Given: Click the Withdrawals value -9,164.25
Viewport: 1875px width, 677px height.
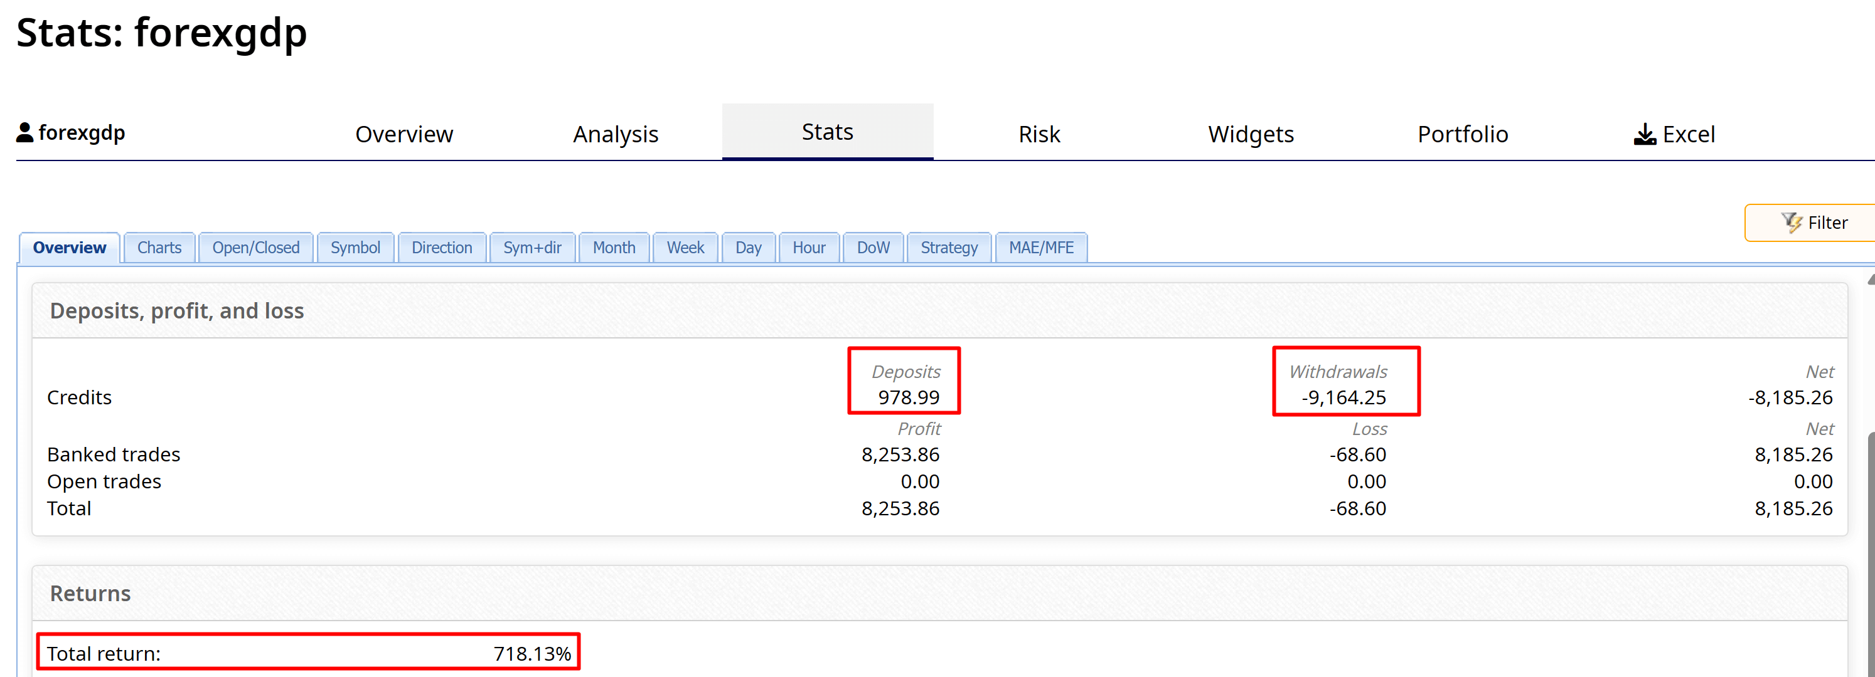Looking at the screenshot, I should tap(1343, 397).
